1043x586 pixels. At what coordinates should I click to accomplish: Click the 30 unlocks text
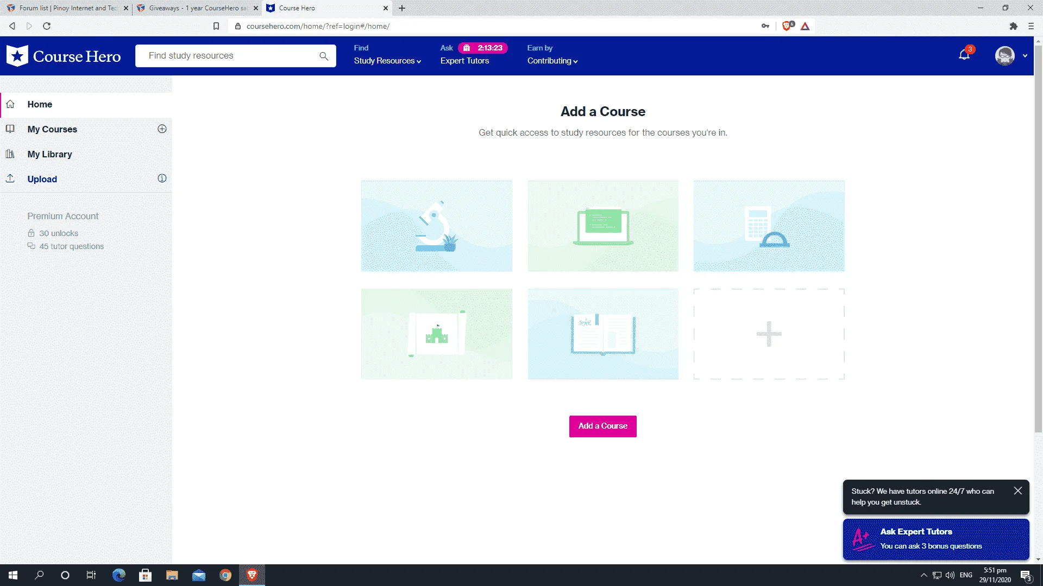tap(59, 233)
